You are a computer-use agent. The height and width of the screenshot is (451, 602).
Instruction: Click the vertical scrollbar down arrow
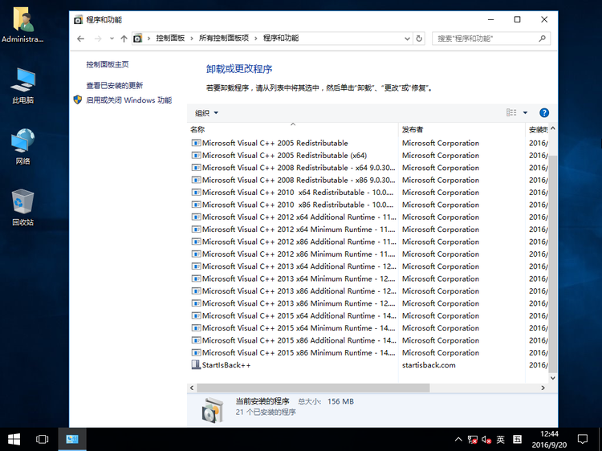pos(552,378)
